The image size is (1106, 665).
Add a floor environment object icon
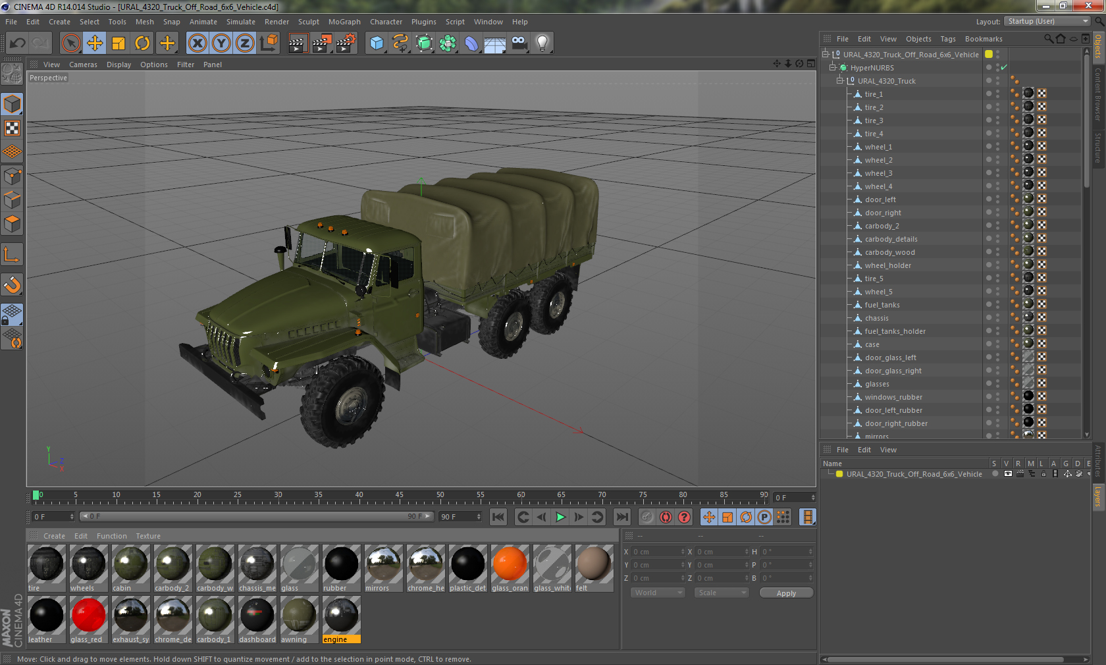pos(495,43)
